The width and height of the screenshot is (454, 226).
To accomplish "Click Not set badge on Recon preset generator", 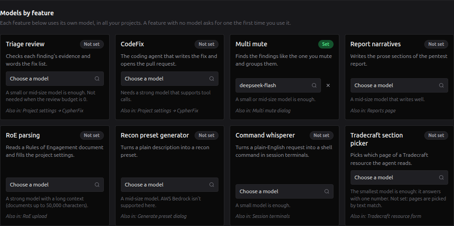I will [206, 135].
